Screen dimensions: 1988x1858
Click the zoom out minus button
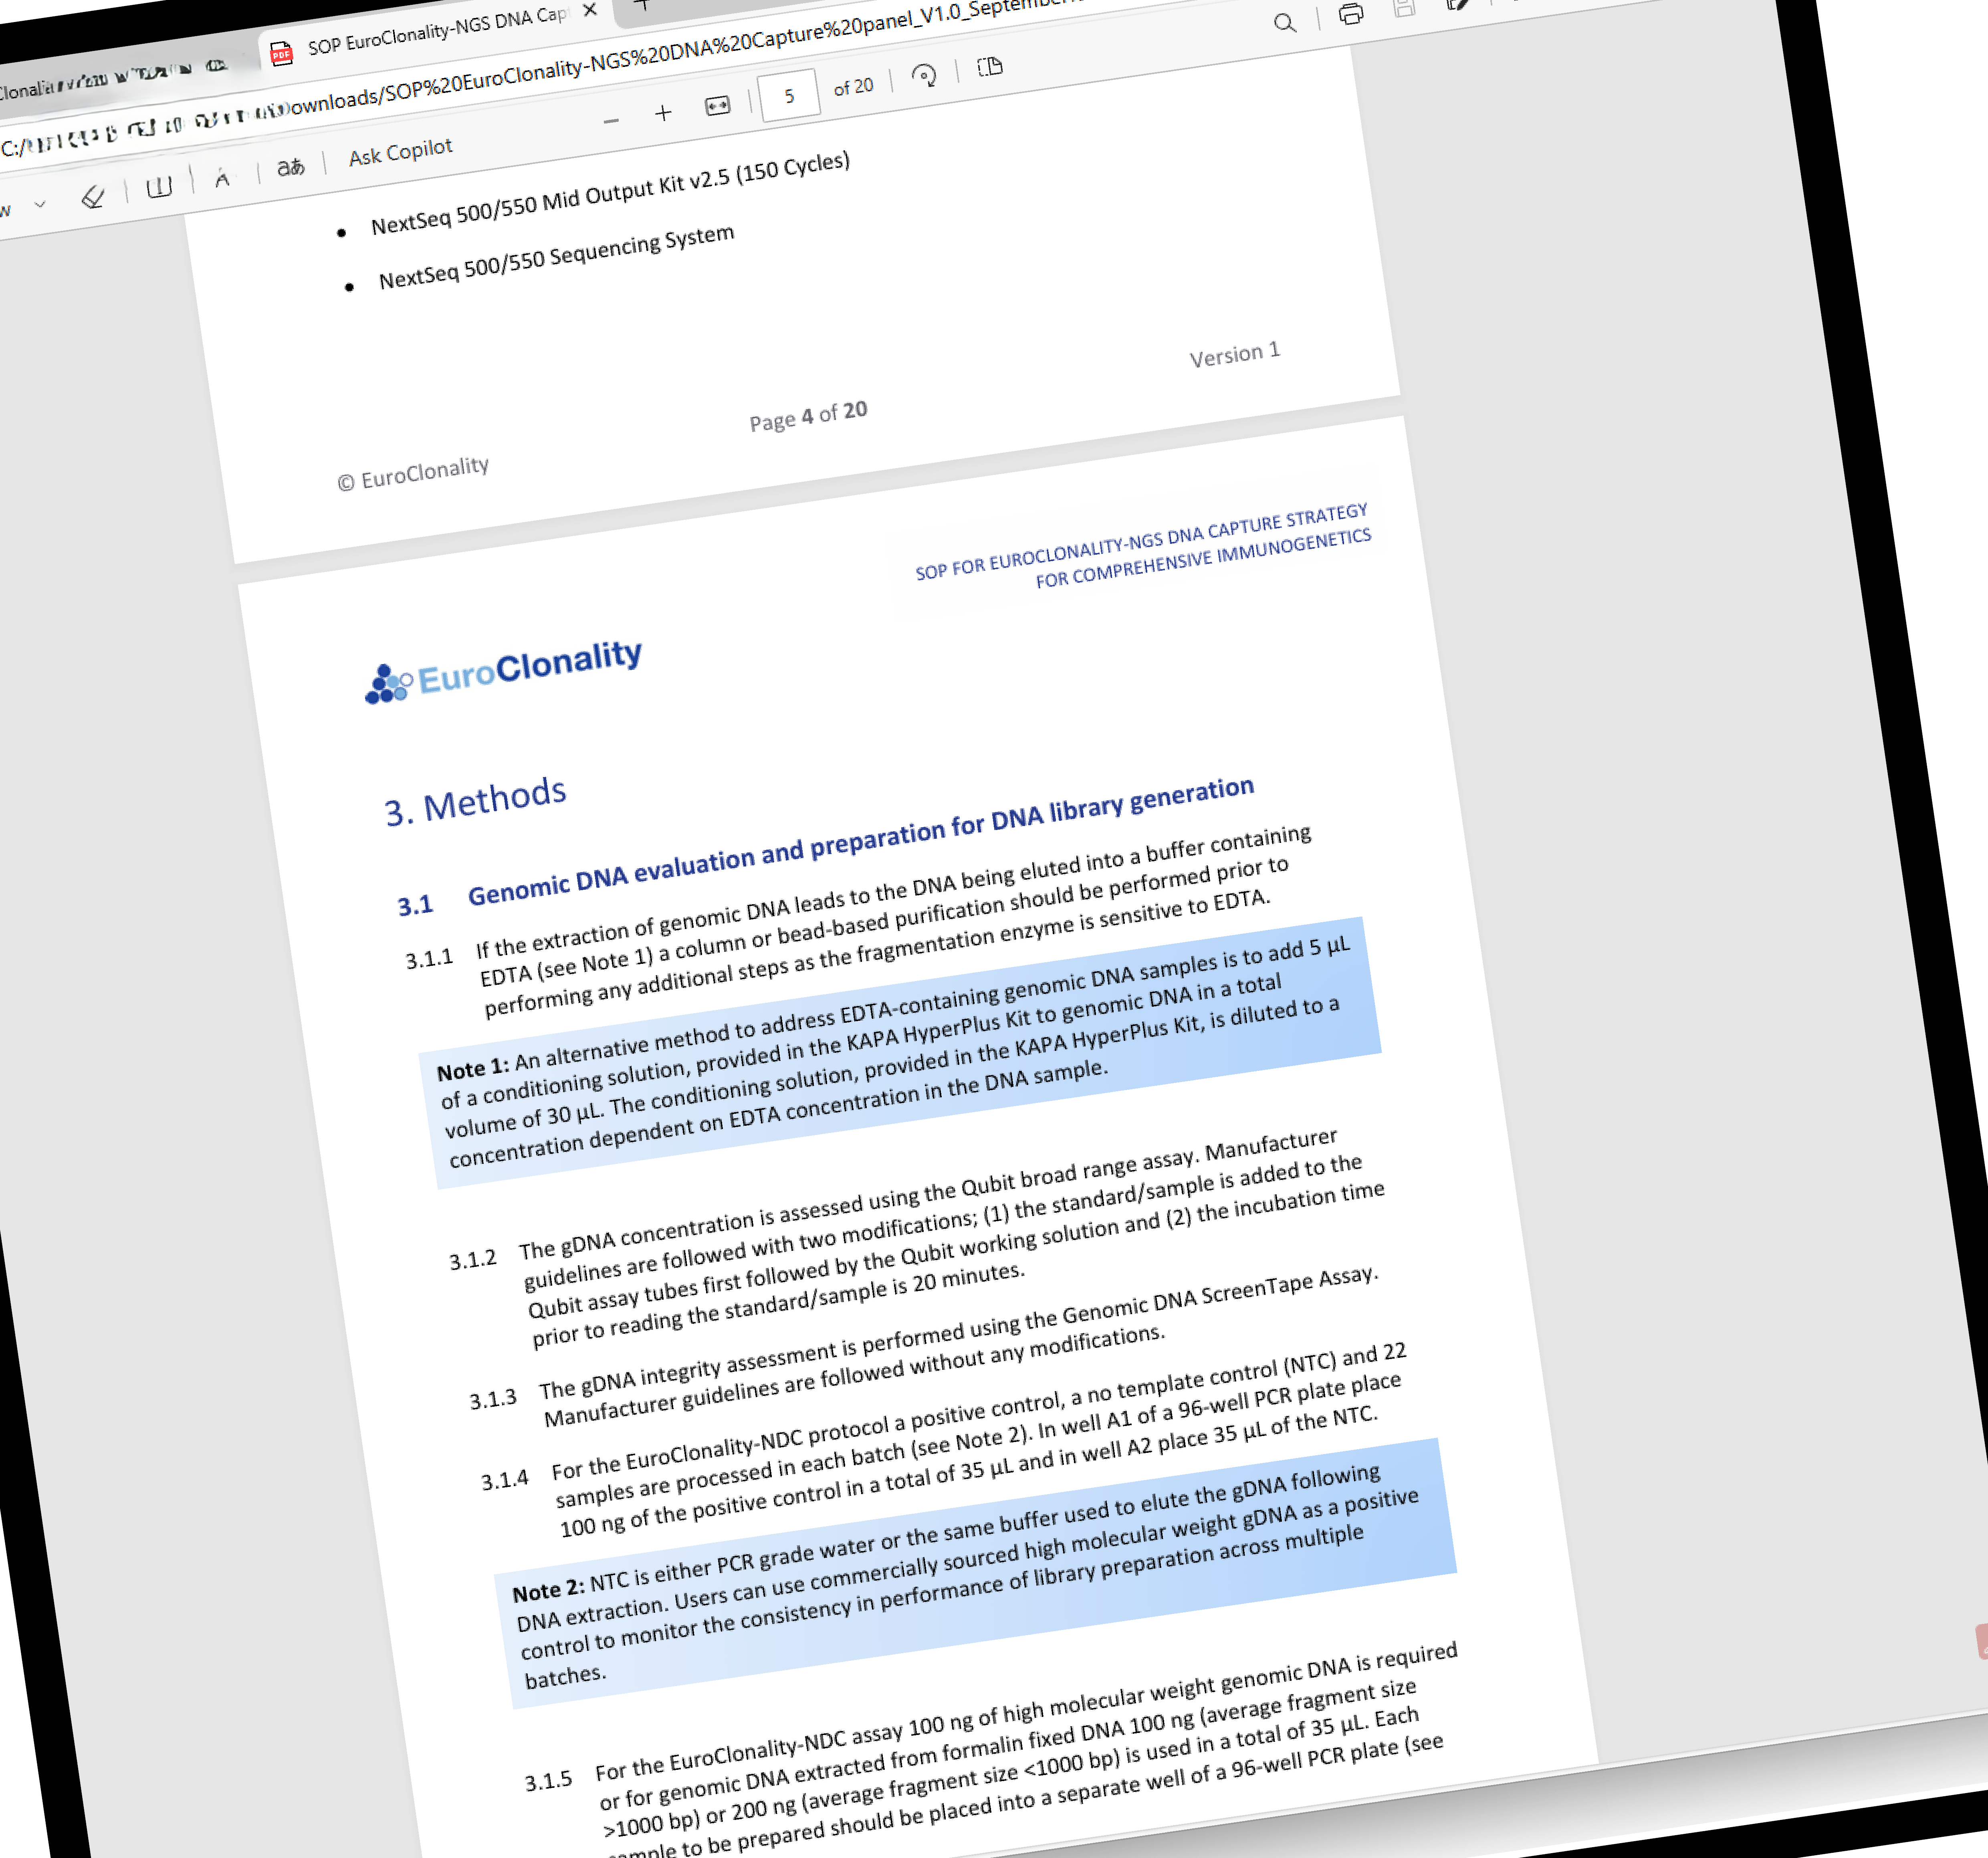point(612,121)
